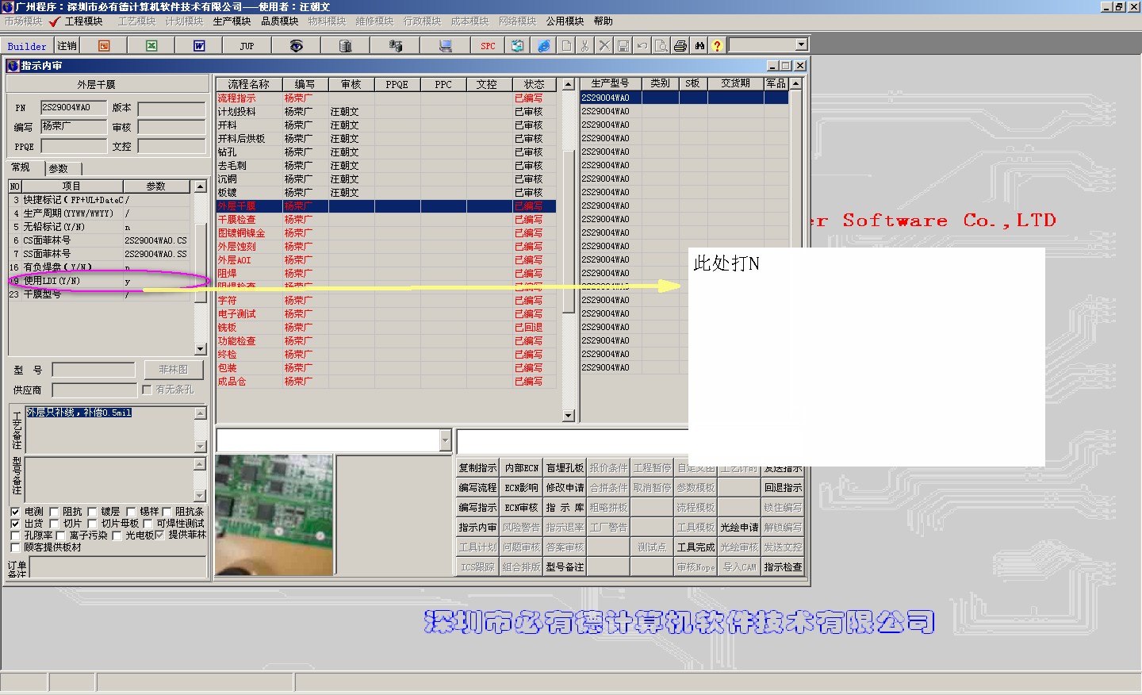Click the Word export toolbar icon
The height and width of the screenshot is (695, 1142).
199,46
